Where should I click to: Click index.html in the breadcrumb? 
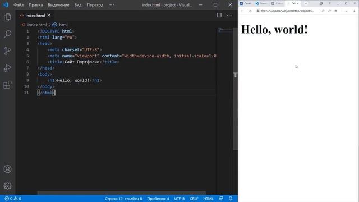(37, 25)
